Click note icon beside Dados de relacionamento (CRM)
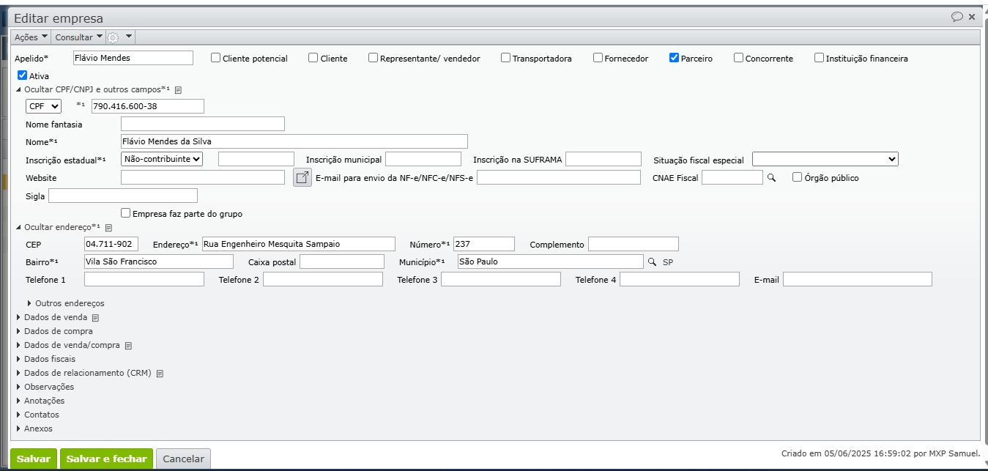The image size is (988, 471). 160,374
